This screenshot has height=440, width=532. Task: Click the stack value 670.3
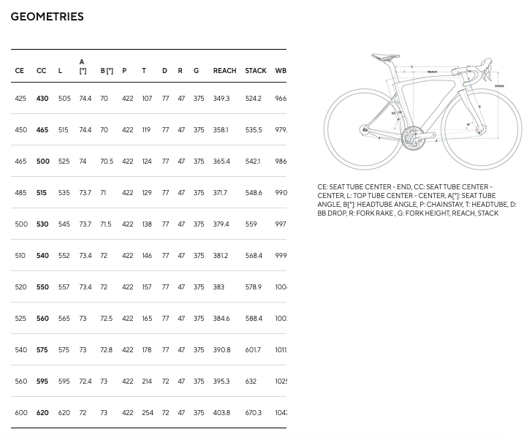click(x=253, y=413)
